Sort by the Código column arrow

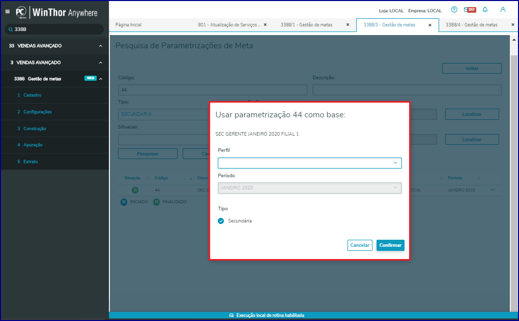191,178
